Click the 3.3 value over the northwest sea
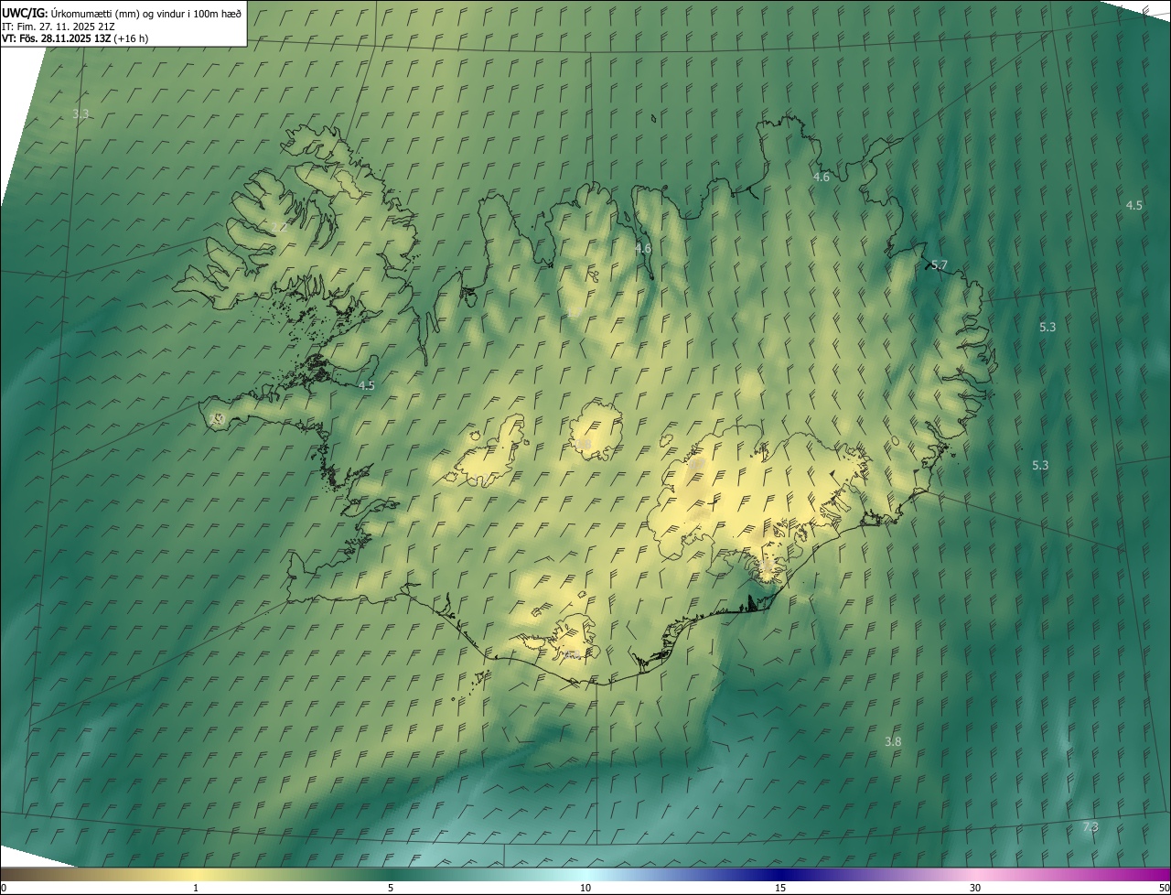 tap(81, 113)
